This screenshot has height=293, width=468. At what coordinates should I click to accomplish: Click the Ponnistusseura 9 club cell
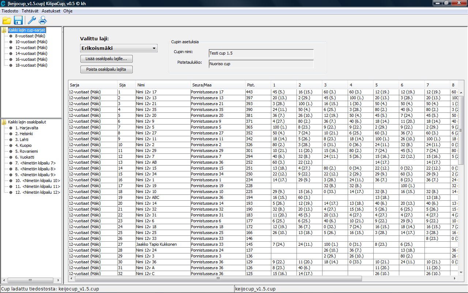(218, 121)
